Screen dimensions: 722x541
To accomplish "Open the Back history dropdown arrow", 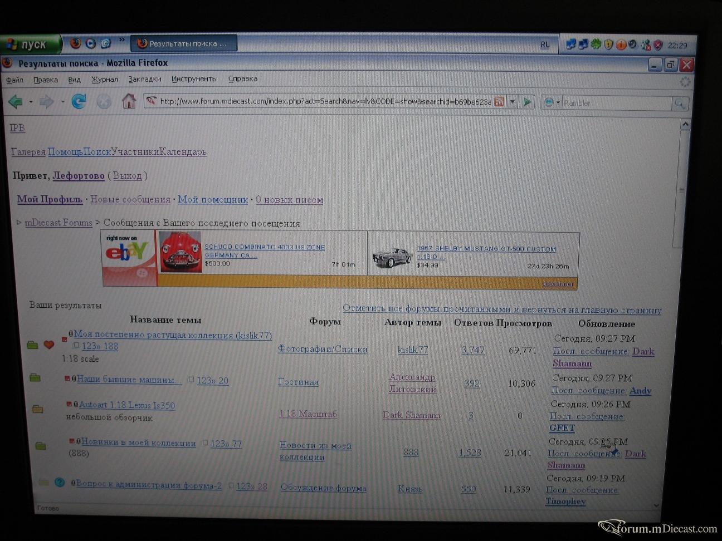I will (31, 102).
